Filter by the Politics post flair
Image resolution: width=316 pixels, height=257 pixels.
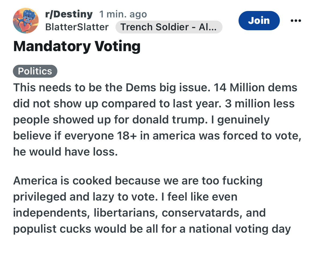pos(35,71)
